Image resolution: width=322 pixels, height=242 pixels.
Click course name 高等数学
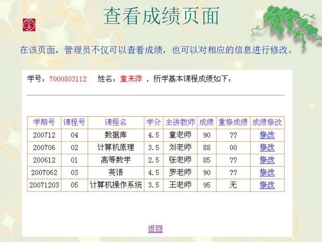[x=116, y=160]
